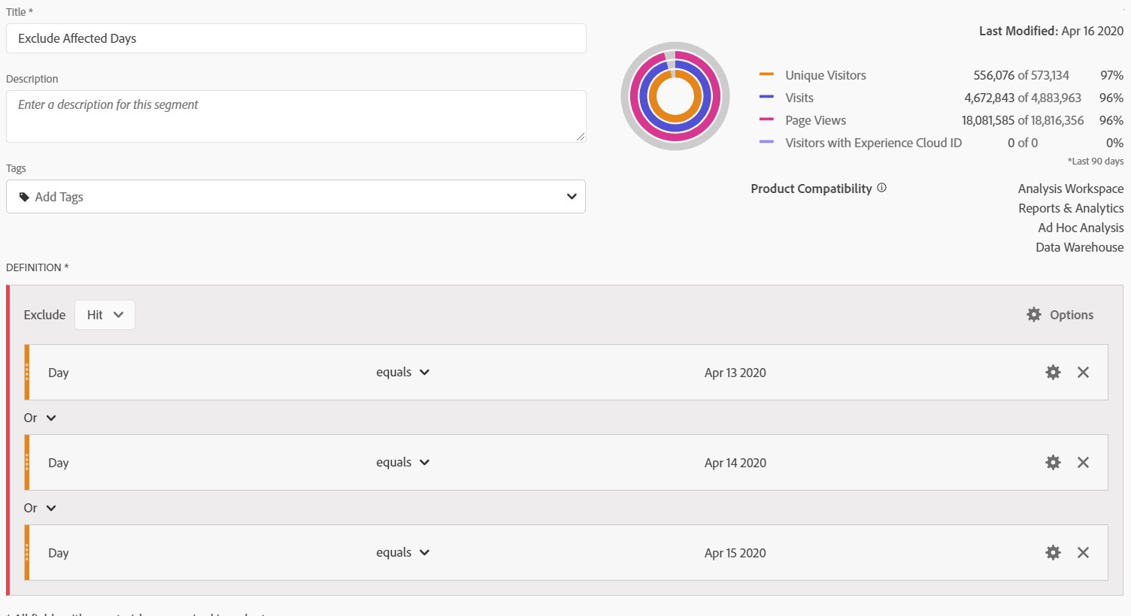1131x616 pixels.
Task: Click the segment preview donut chart
Action: click(x=675, y=96)
